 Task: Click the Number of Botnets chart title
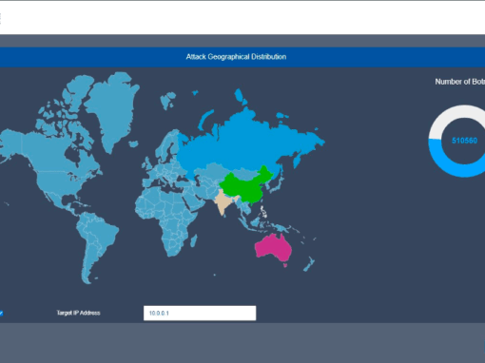click(460, 82)
